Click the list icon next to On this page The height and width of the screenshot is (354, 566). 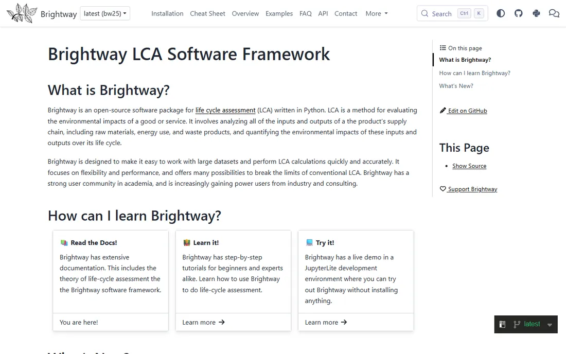[443, 48]
